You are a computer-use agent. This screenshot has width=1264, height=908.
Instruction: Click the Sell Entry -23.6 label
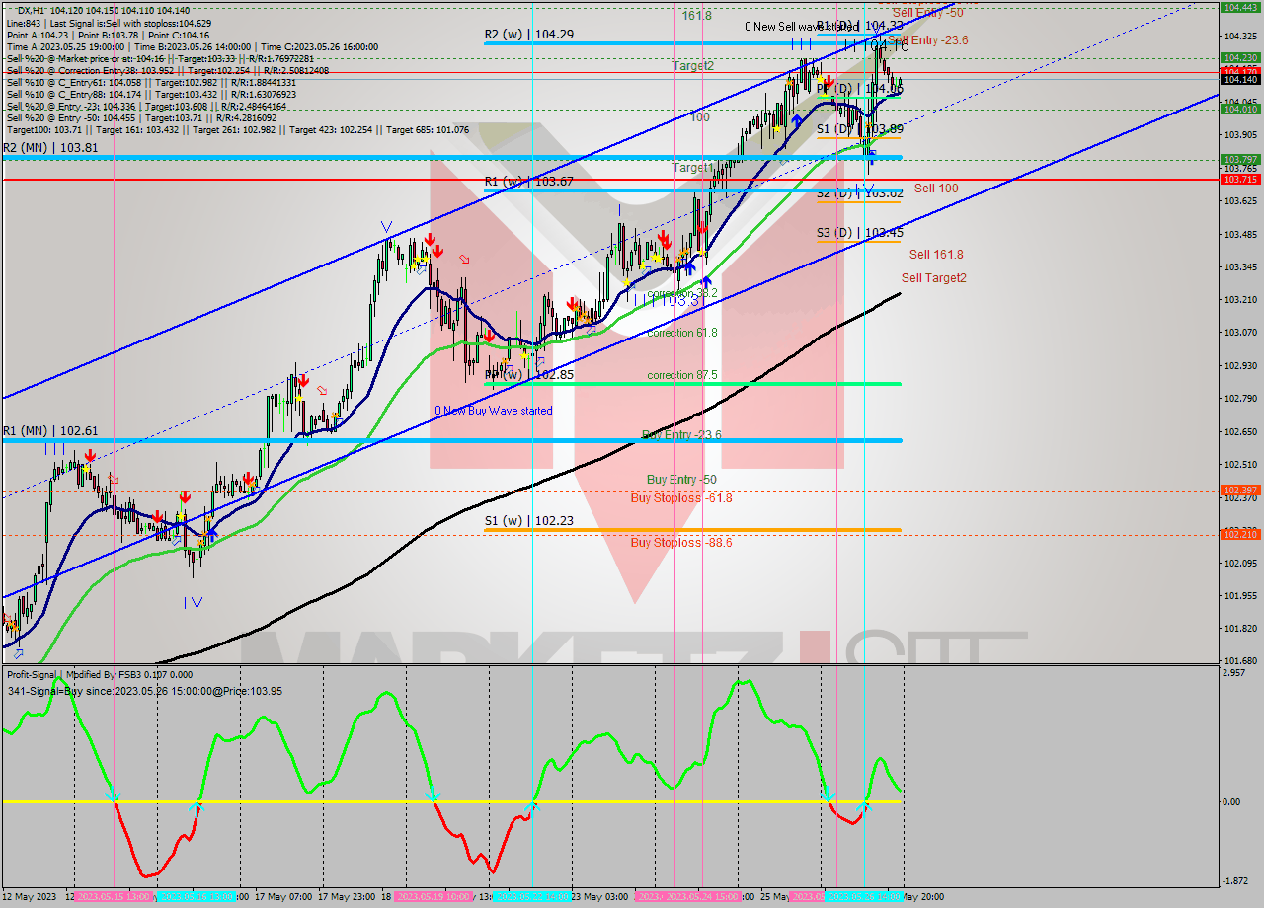pos(928,40)
